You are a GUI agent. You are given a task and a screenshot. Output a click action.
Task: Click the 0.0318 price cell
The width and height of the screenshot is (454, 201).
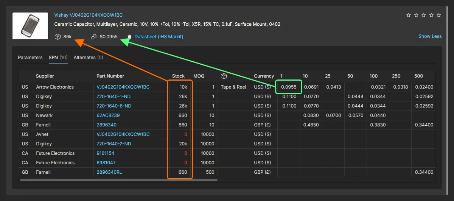(x=400, y=87)
